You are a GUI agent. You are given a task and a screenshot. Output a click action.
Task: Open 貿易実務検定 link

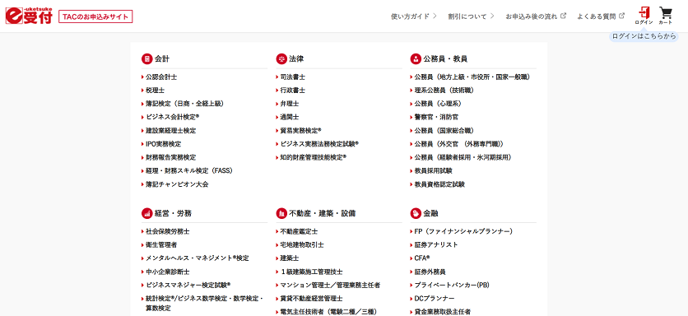pos(301,130)
